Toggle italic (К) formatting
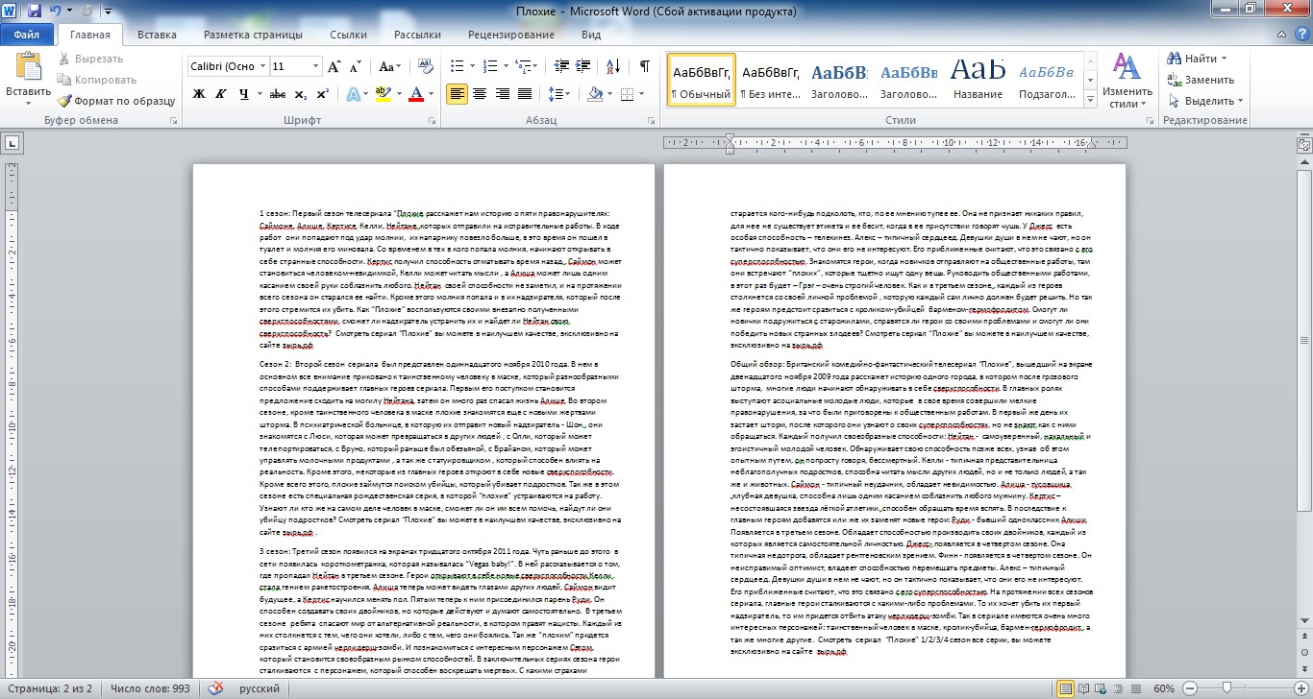Image resolution: width=1313 pixels, height=699 pixels. point(221,93)
